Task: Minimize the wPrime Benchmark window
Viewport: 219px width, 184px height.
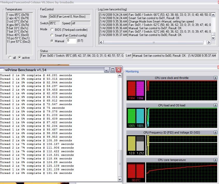Action: 107,70
